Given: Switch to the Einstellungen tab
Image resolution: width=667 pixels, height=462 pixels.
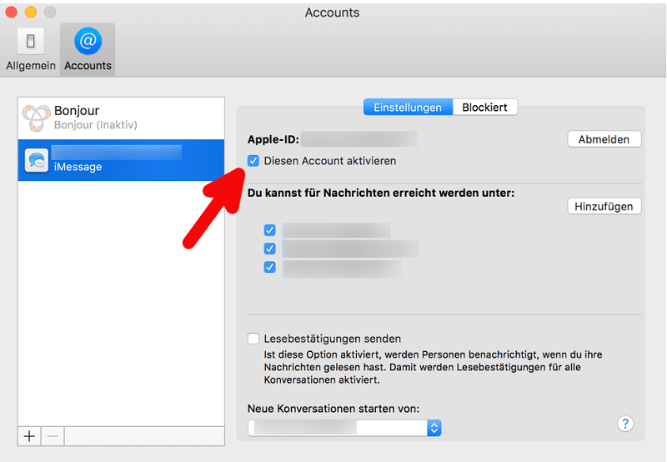Looking at the screenshot, I should click(408, 108).
